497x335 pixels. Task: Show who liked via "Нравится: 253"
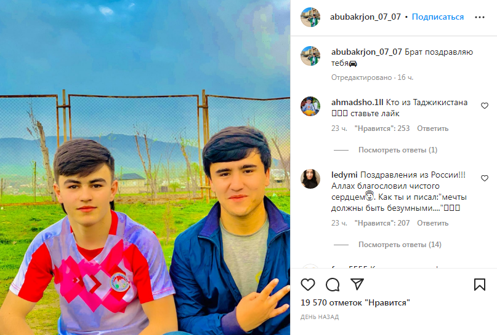click(x=382, y=128)
